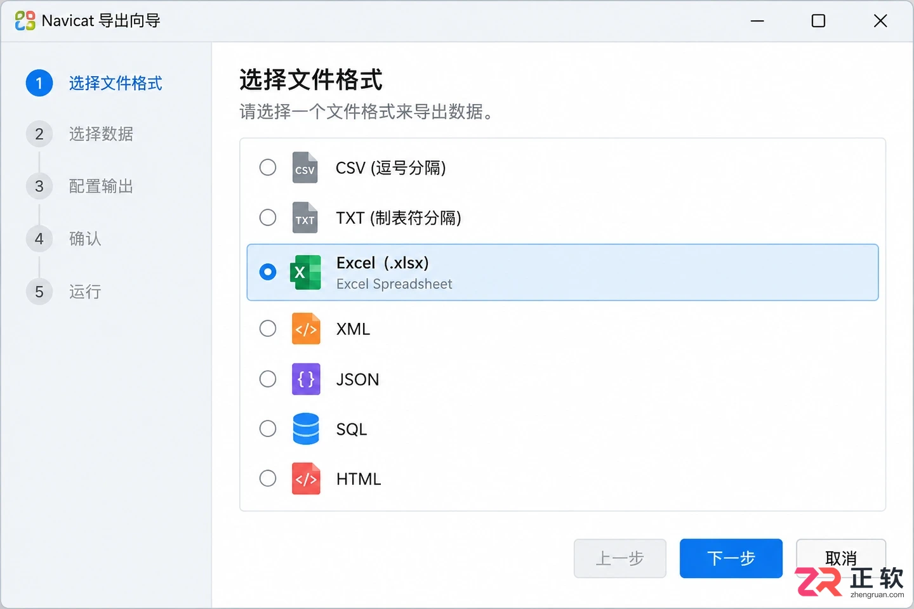Click step 5 circle in the sidebar
Image resolution: width=914 pixels, height=609 pixels.
(x=39, y=292)
